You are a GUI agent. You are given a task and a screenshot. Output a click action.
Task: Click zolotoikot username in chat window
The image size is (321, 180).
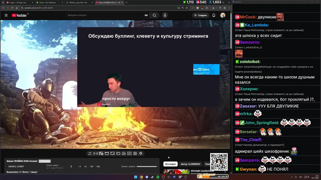pyautogui.click(x=250, y=61)
